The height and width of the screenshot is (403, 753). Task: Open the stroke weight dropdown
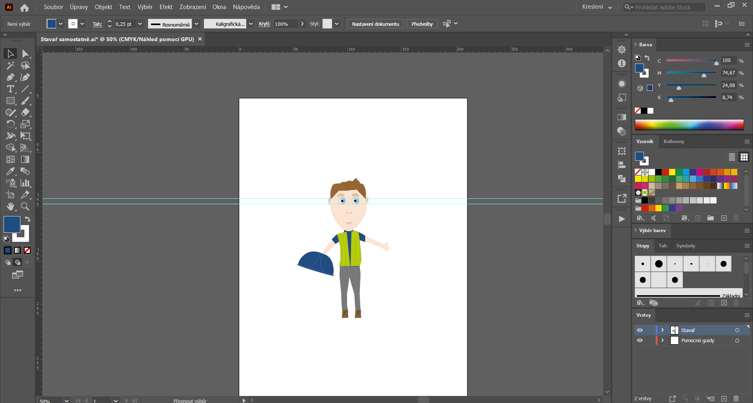coord(141,24)
